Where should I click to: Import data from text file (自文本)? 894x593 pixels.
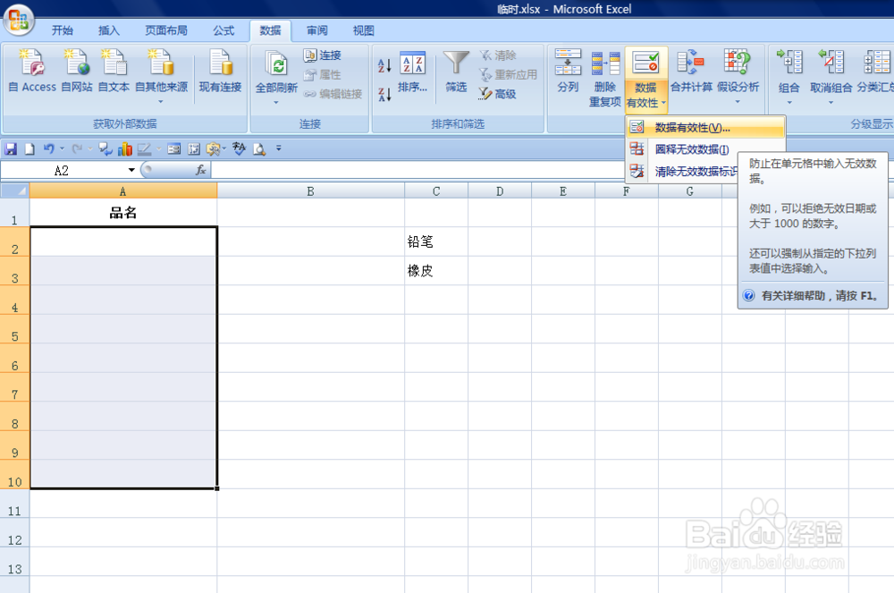pyautogui.click(x=114, y=72)
